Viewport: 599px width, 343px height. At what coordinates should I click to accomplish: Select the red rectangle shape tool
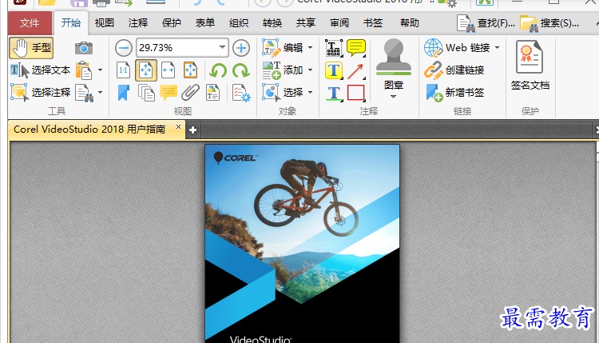pos(356,93)
